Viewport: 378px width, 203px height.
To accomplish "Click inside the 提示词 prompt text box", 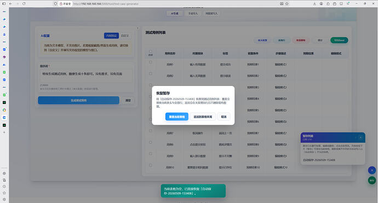I will point(86,76).
